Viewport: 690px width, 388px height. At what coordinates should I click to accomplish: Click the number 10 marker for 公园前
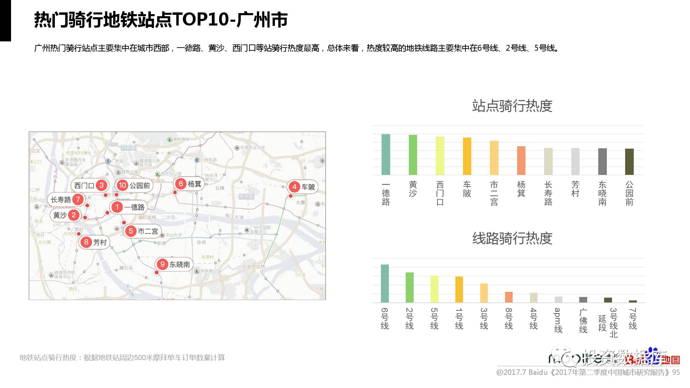click(x=122, y=185)
